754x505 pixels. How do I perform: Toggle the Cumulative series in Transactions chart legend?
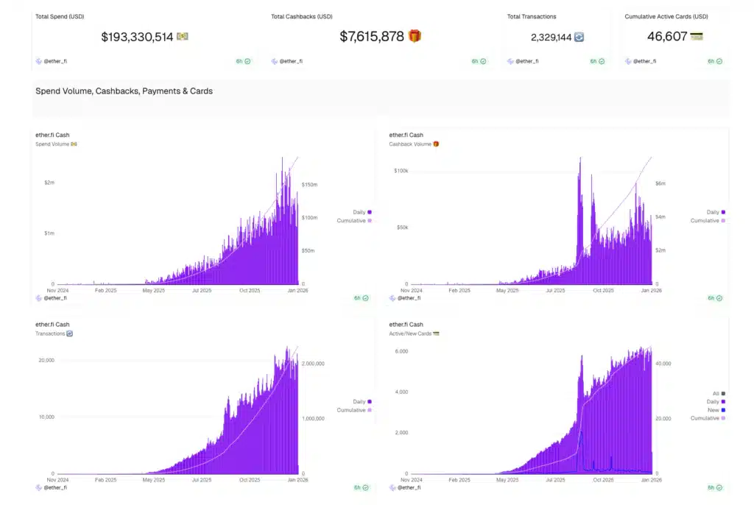(x=354, y=410)
